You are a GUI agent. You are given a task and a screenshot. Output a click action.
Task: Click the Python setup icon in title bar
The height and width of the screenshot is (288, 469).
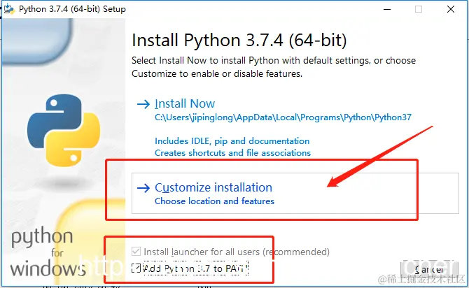[9, 9]
